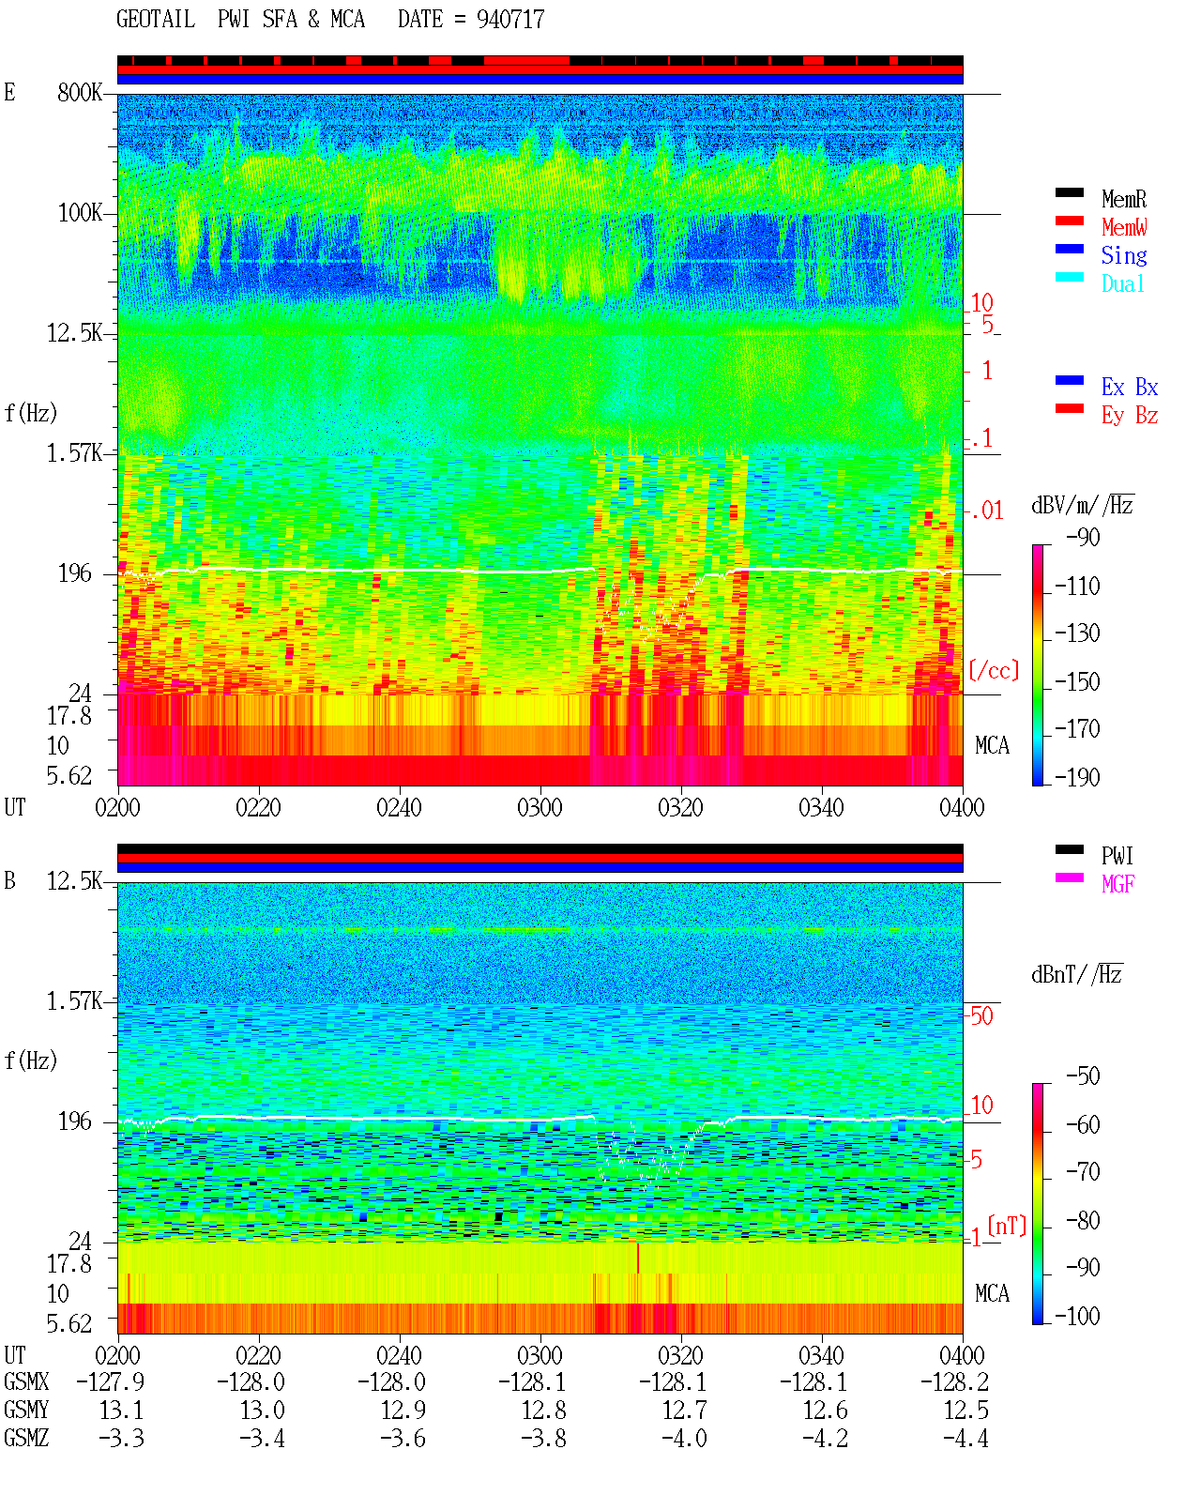The width and height of the screenshot is (1201, 1495).
Task: Click the 'GSMY' row label
Action: pyautogui.click(x=26, y=1411)
